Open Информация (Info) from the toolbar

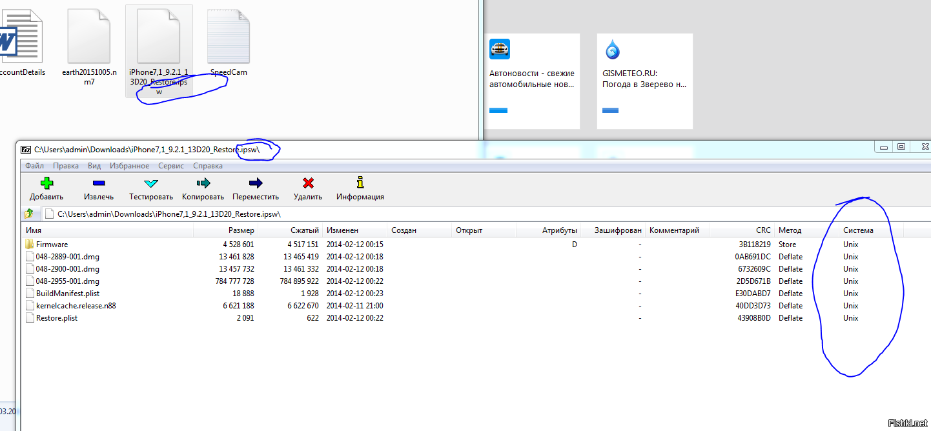click(360, 183)
